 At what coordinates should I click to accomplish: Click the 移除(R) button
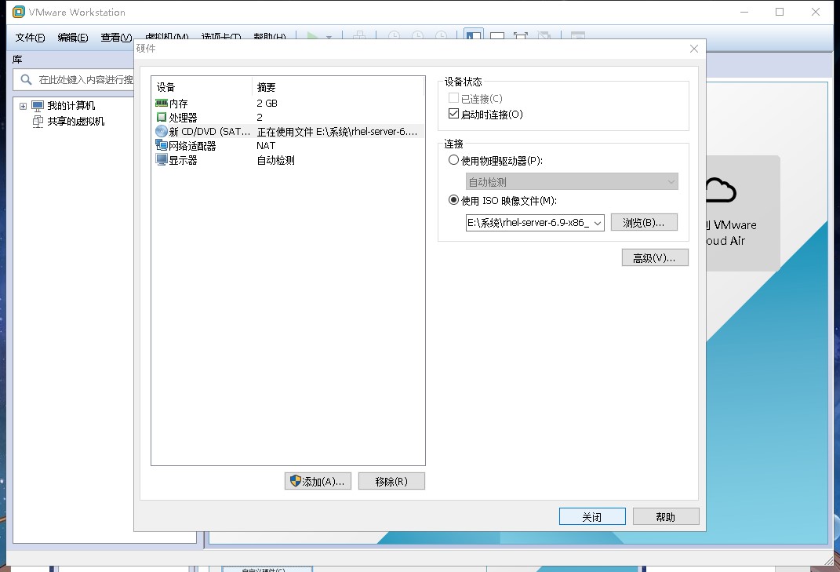coord(391,482)
